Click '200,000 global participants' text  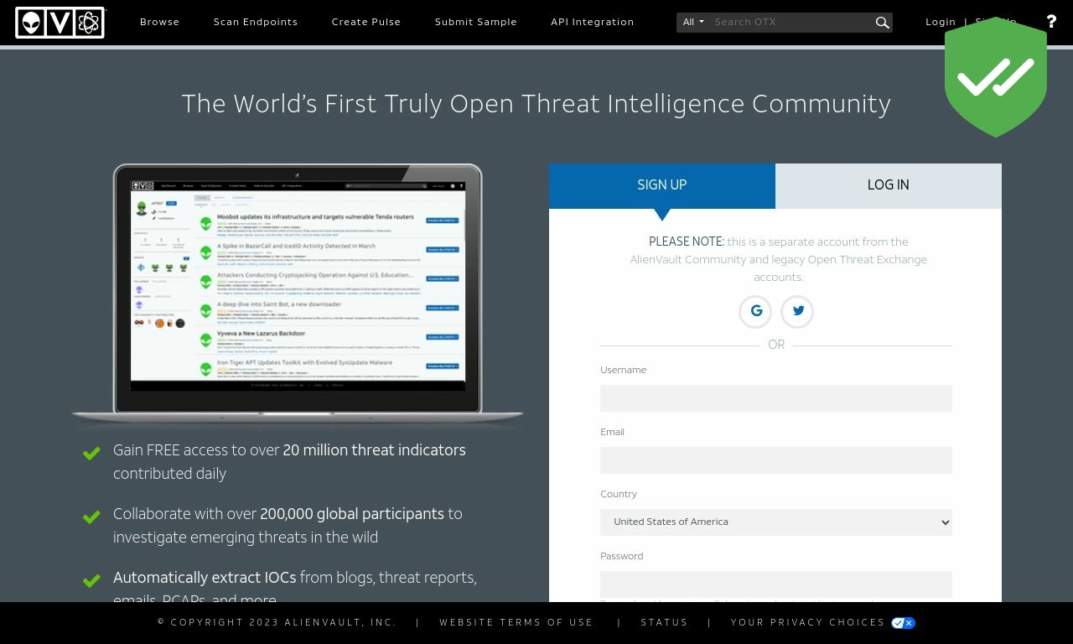[x=352, y=514]
